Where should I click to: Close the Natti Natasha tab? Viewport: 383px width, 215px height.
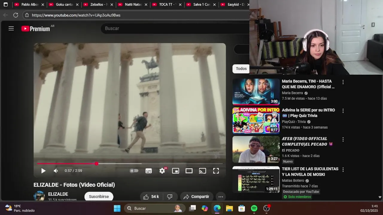tap(146, 5)
